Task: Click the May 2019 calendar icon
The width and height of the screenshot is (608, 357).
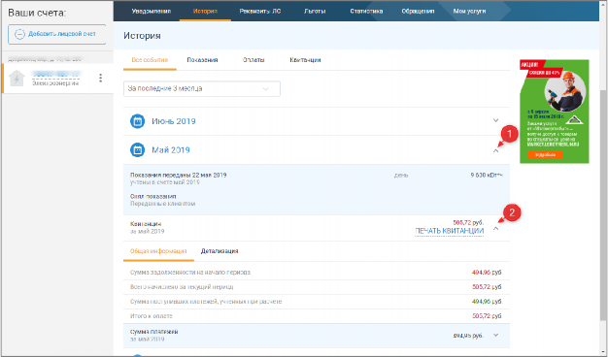Action: point(137,149)
